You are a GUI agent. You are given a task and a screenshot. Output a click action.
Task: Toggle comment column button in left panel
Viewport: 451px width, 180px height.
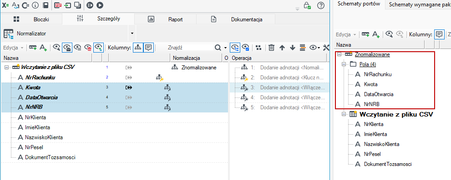(148, 48)
